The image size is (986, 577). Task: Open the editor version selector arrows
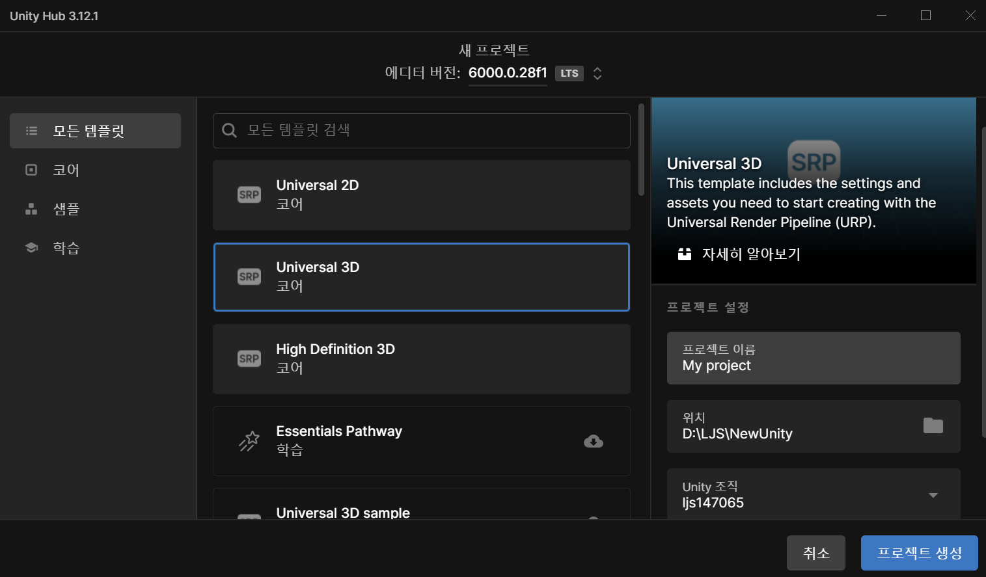(x=597, y=74)
